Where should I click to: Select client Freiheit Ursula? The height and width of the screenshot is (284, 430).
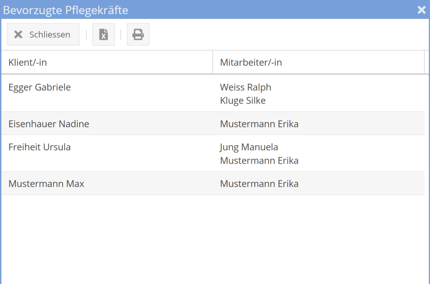point(39,147)
